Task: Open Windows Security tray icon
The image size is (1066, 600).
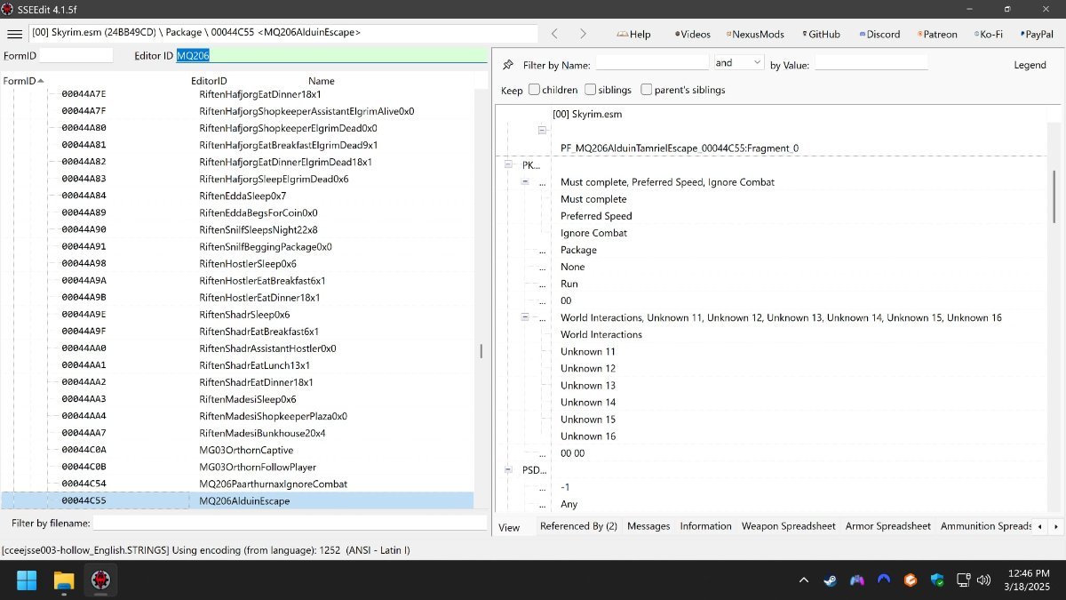Action: (937, 580)
